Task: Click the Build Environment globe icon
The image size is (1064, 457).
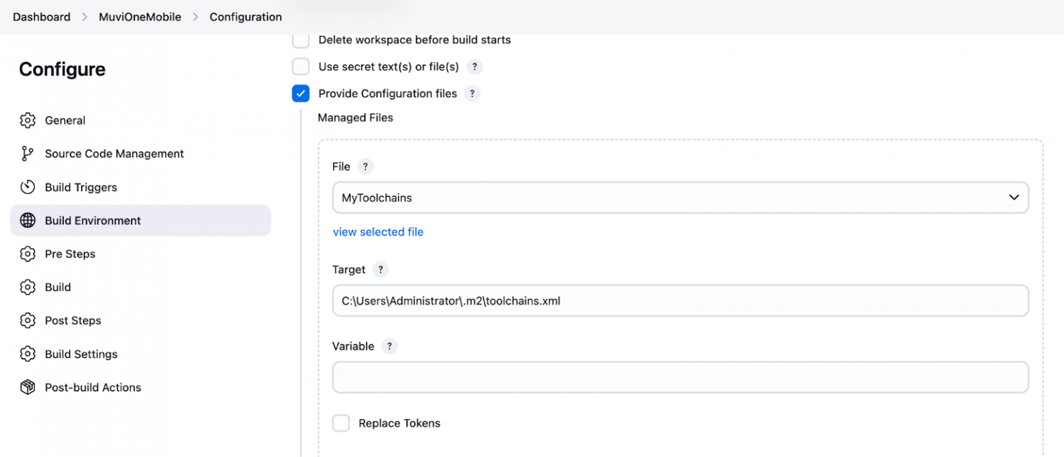Action: pyautogui.click(x=28, y=220)
